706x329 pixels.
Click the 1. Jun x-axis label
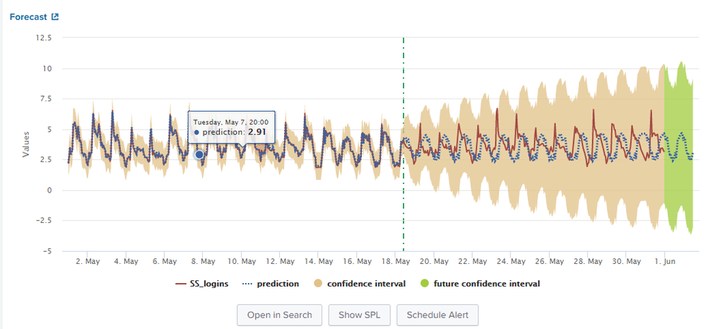pos(668,261)
